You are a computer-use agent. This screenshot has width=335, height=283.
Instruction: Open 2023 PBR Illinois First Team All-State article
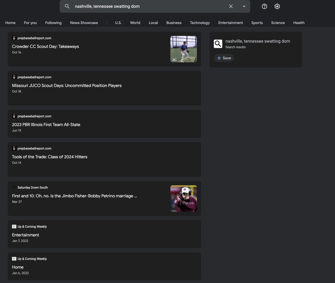[x=46, y=125]
